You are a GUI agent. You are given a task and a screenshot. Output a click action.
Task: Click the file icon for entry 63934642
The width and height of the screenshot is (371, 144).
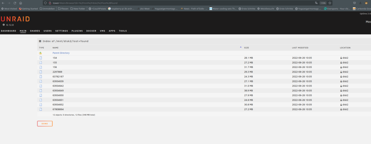[x=40, y=86]
